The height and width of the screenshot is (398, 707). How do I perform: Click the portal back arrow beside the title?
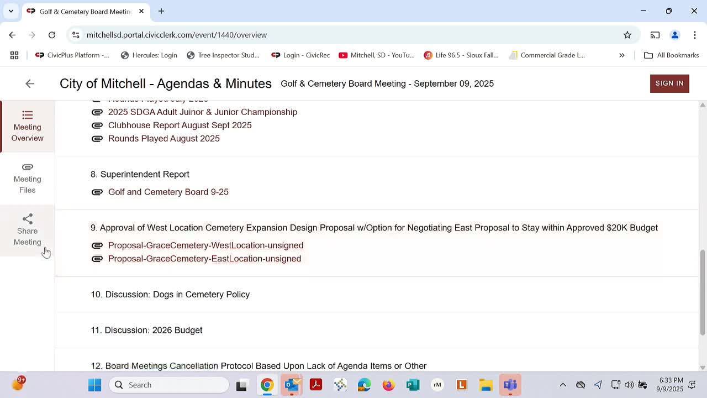point(30,83)
